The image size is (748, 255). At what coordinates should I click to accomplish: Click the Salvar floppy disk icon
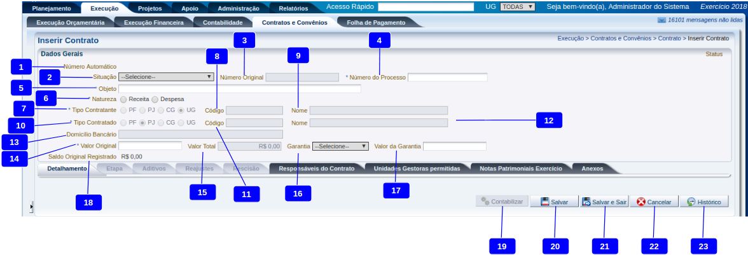(x=545, y=202)
